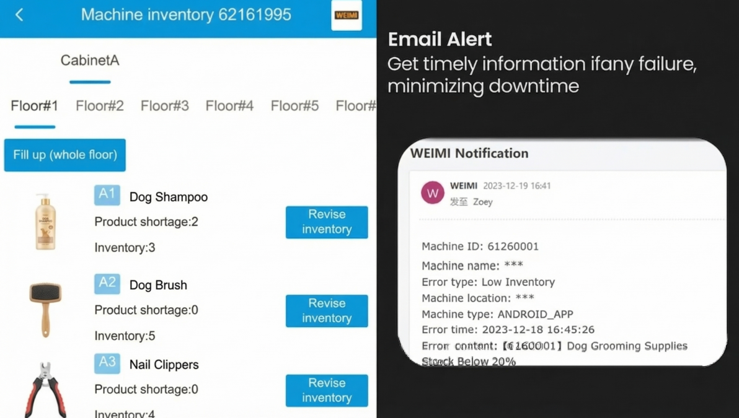Click the 'Email Alert' heading

pyautogui.click(x=440, y=40)
